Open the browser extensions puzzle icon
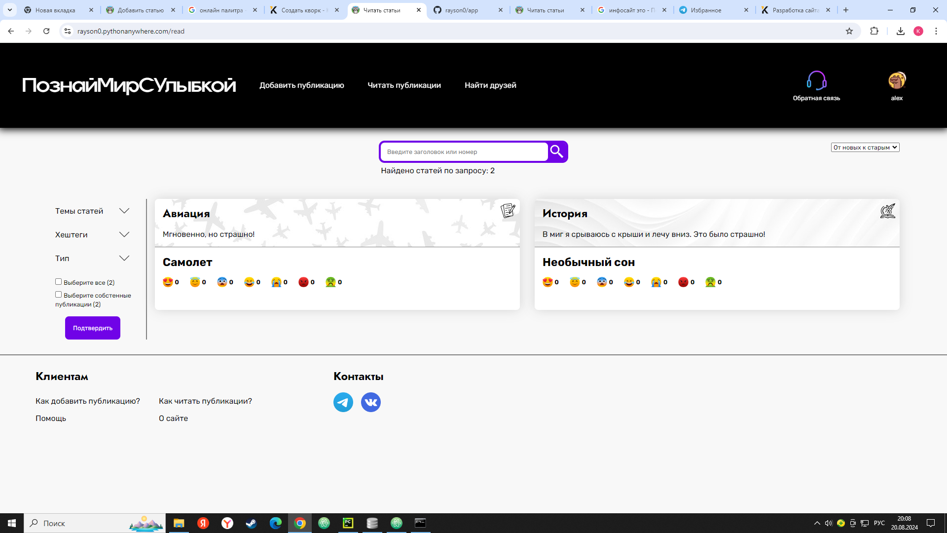Viewport: 947px width, 533px height. click(874, 31)
